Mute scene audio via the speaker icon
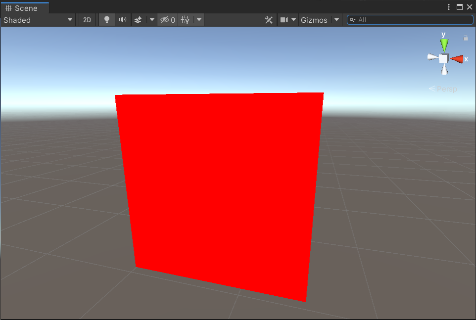476x320 pixels. (x=123, y=20)
